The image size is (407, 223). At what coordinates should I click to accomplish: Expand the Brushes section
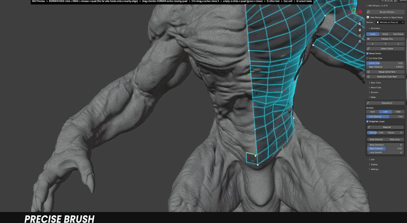[373, 92]
